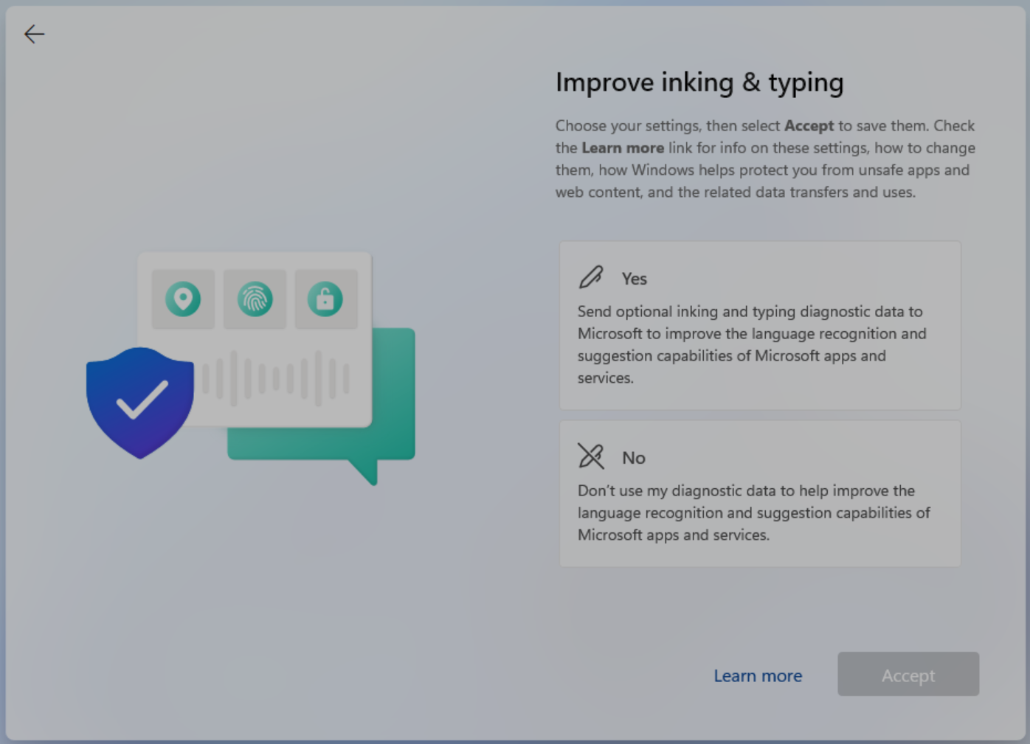
Task: Select the fingerprint icon in the illustration
Action: 255,299
